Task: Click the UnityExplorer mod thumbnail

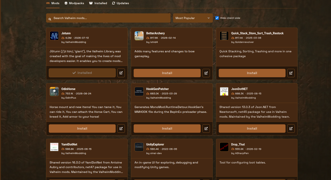Action: [139, 147]
